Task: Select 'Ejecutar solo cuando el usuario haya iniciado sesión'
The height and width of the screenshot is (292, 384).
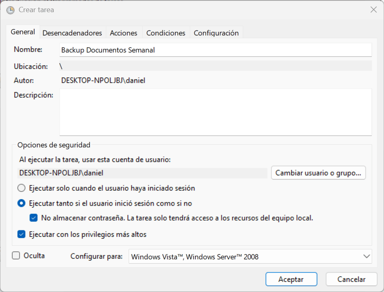Action: [x=21, y=188]
